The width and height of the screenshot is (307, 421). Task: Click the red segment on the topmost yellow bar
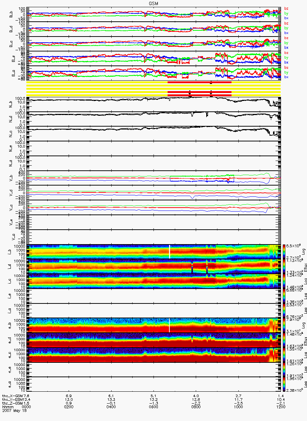tap(199, 82)
